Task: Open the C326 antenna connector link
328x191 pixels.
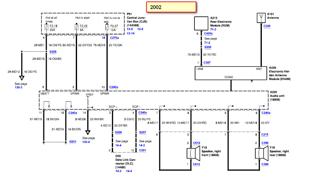Action: (x=267, y=26)
